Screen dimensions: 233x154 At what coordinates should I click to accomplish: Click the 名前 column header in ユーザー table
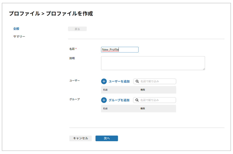(105, 90)
